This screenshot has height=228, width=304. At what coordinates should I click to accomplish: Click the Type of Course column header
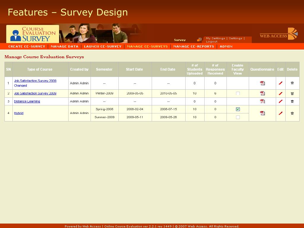click(40, 69)
